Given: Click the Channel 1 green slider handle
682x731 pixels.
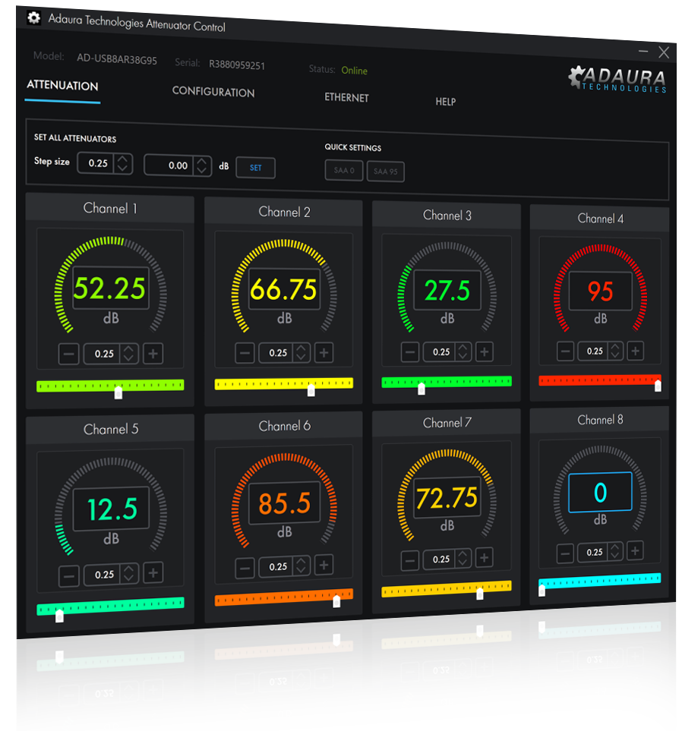Looking at the screenshot, I should (118, 392).
